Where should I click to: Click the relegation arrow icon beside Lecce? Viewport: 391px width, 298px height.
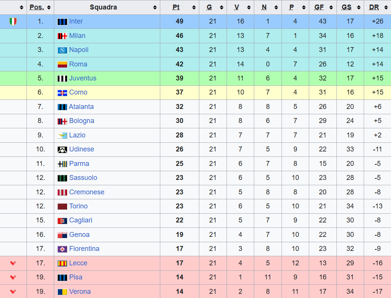13,263
